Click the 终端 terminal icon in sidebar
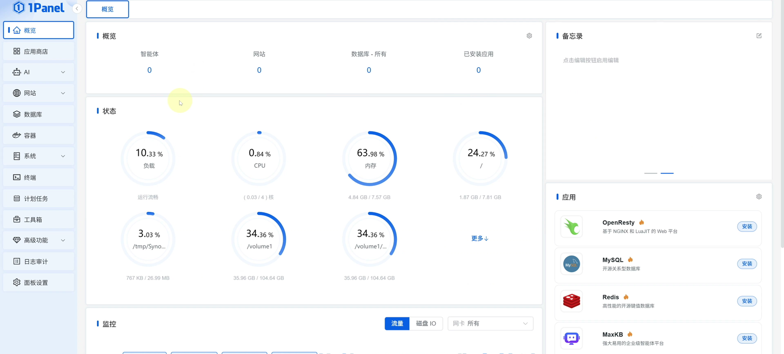Viewport: 784px width, 354px height. 17,177
